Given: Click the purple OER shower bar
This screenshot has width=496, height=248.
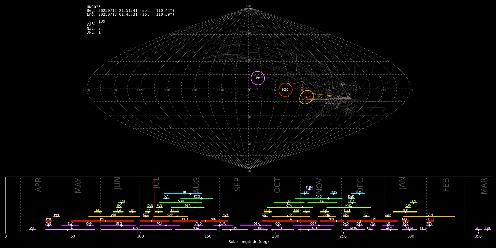Looking at the screenshot, I should coord(313,225).
